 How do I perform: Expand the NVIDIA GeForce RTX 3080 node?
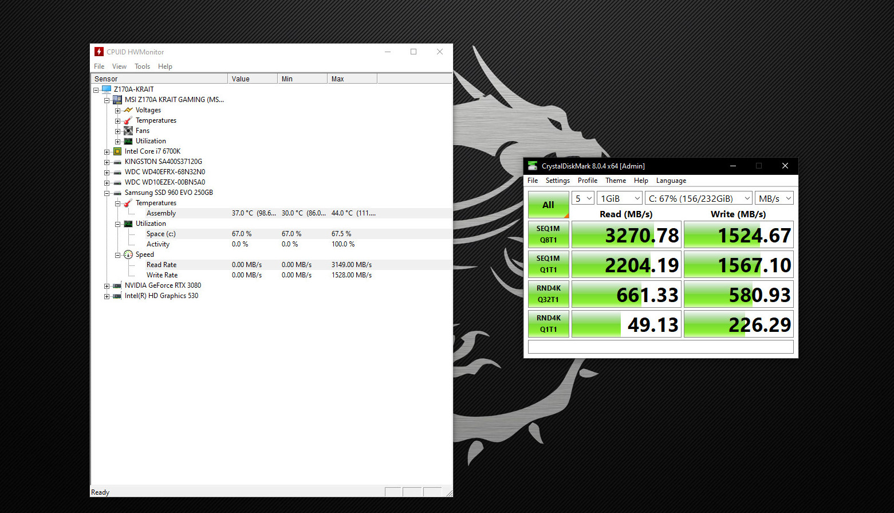(107, 286)
